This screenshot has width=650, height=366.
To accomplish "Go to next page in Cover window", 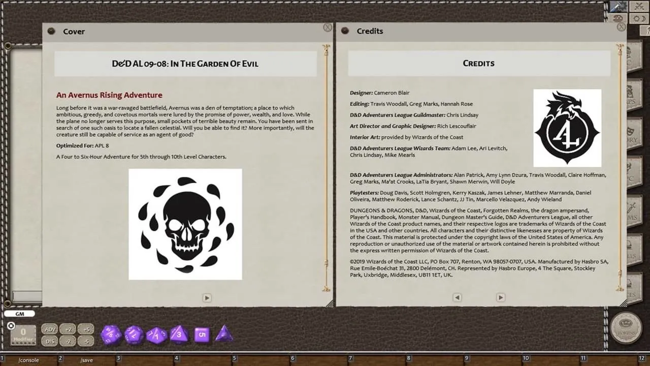I will click(x=207, y=298).
